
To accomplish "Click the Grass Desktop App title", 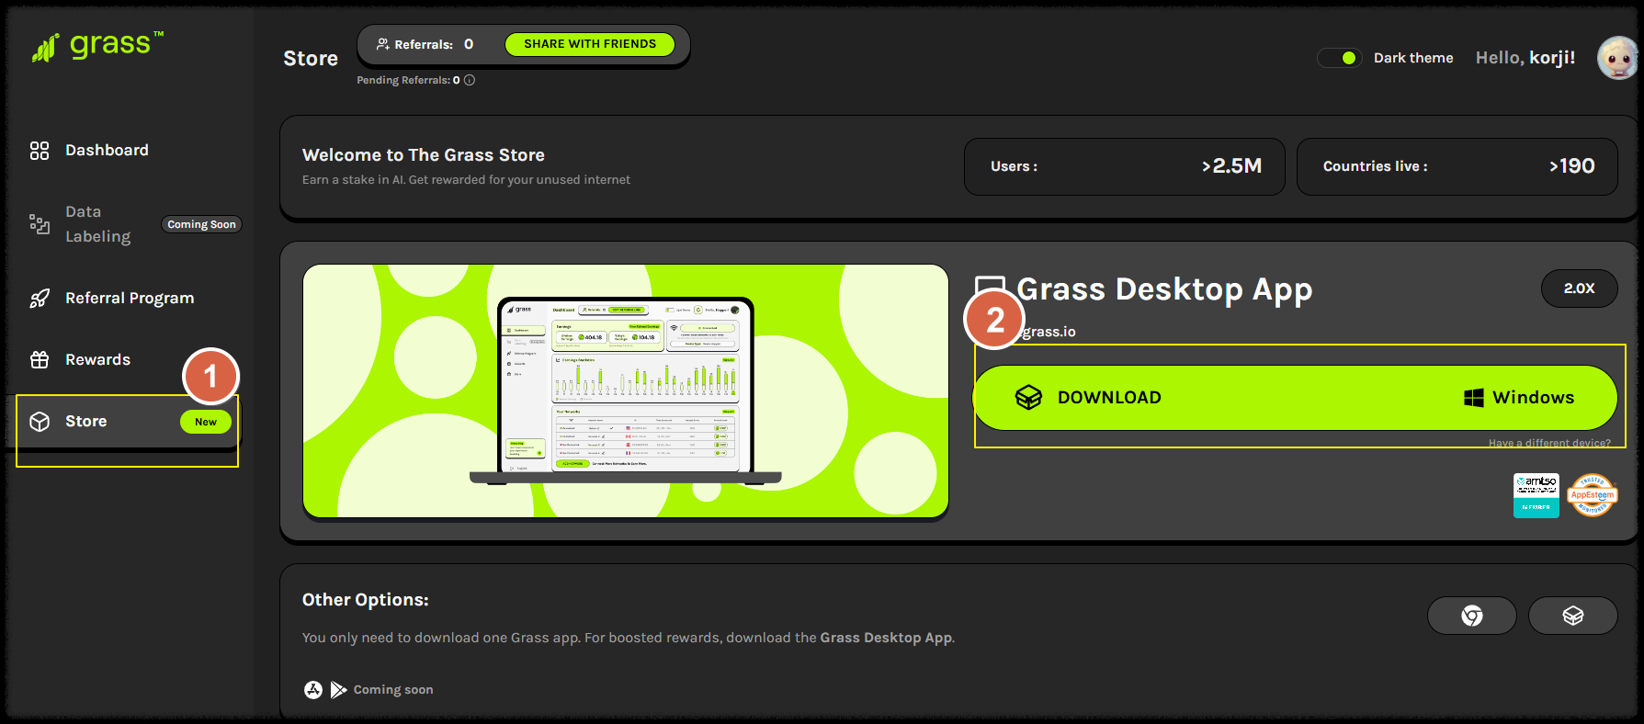I will coord(1164,289).
